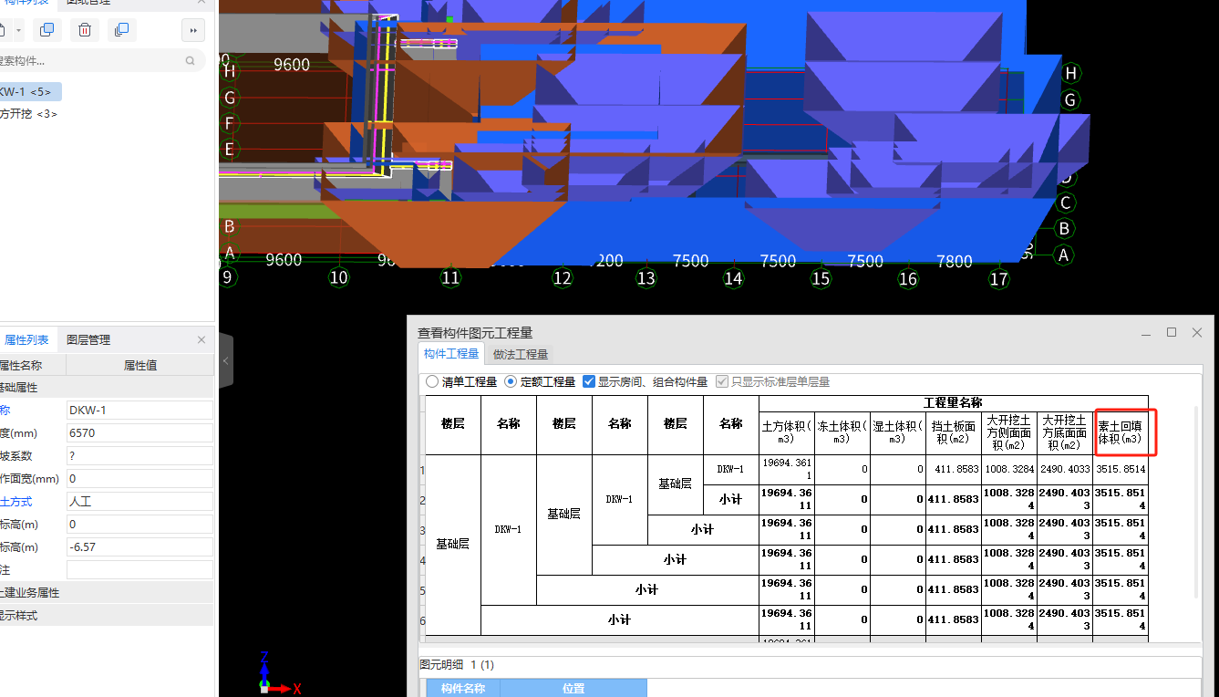The width and height of the screenshot is (1219, 697).
Task: Click the 工程量名称 header cell
Action: [x=954, y=402]
